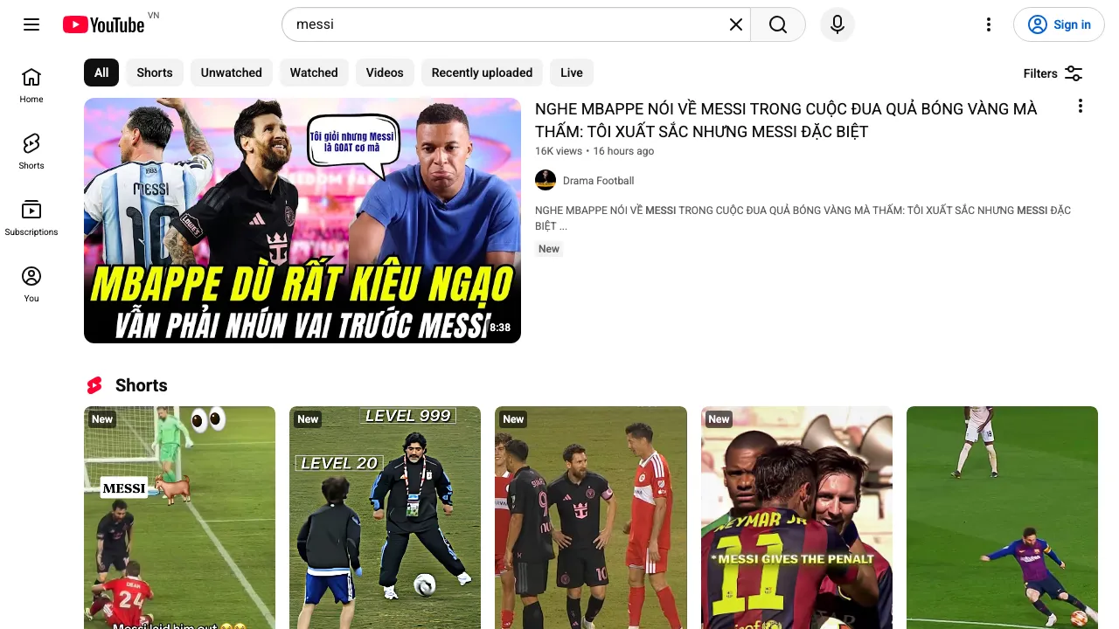Open the Drama Football channel link
The height and width of the screenshot is (629, 1119).
click(598, 181)
